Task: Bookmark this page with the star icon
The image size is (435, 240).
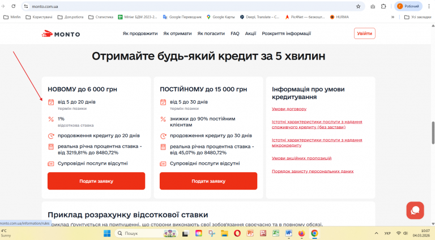Action: tap(358, 6)
